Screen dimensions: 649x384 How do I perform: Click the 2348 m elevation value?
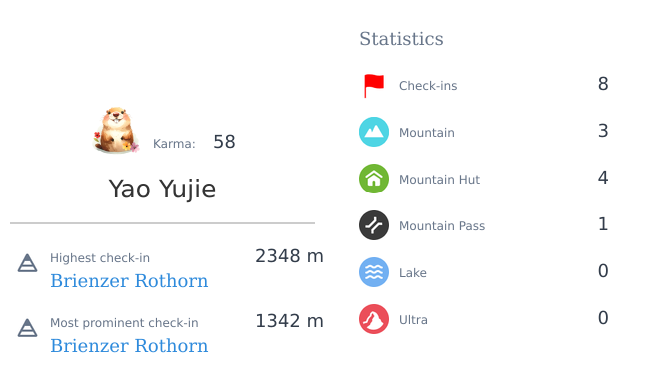tap(289, 256)
